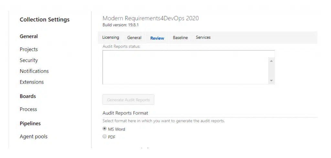Select MS Word report format

tap(104, 129)
